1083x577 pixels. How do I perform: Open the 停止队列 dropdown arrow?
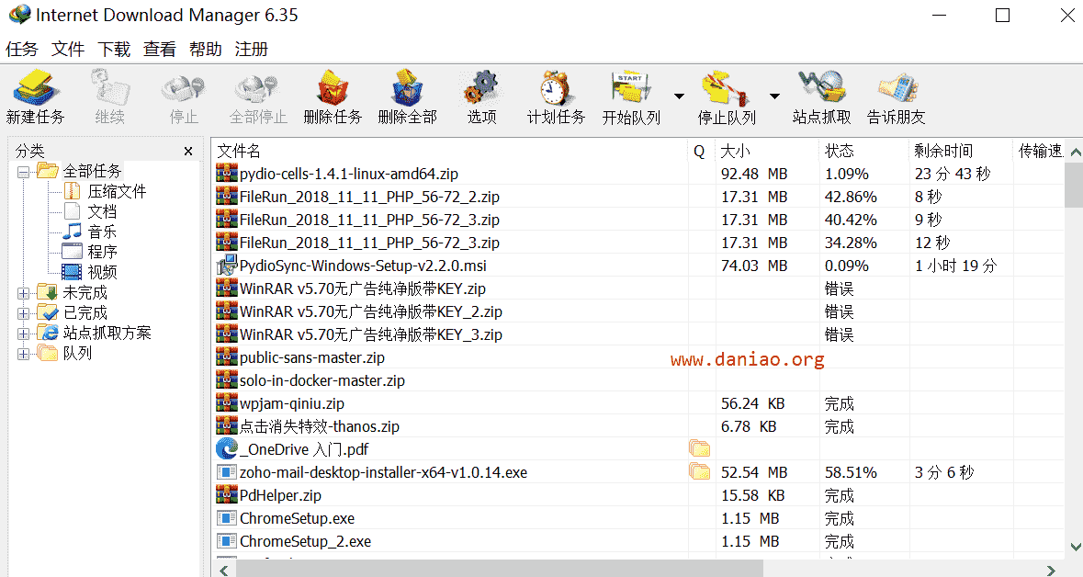pos(774,96)
